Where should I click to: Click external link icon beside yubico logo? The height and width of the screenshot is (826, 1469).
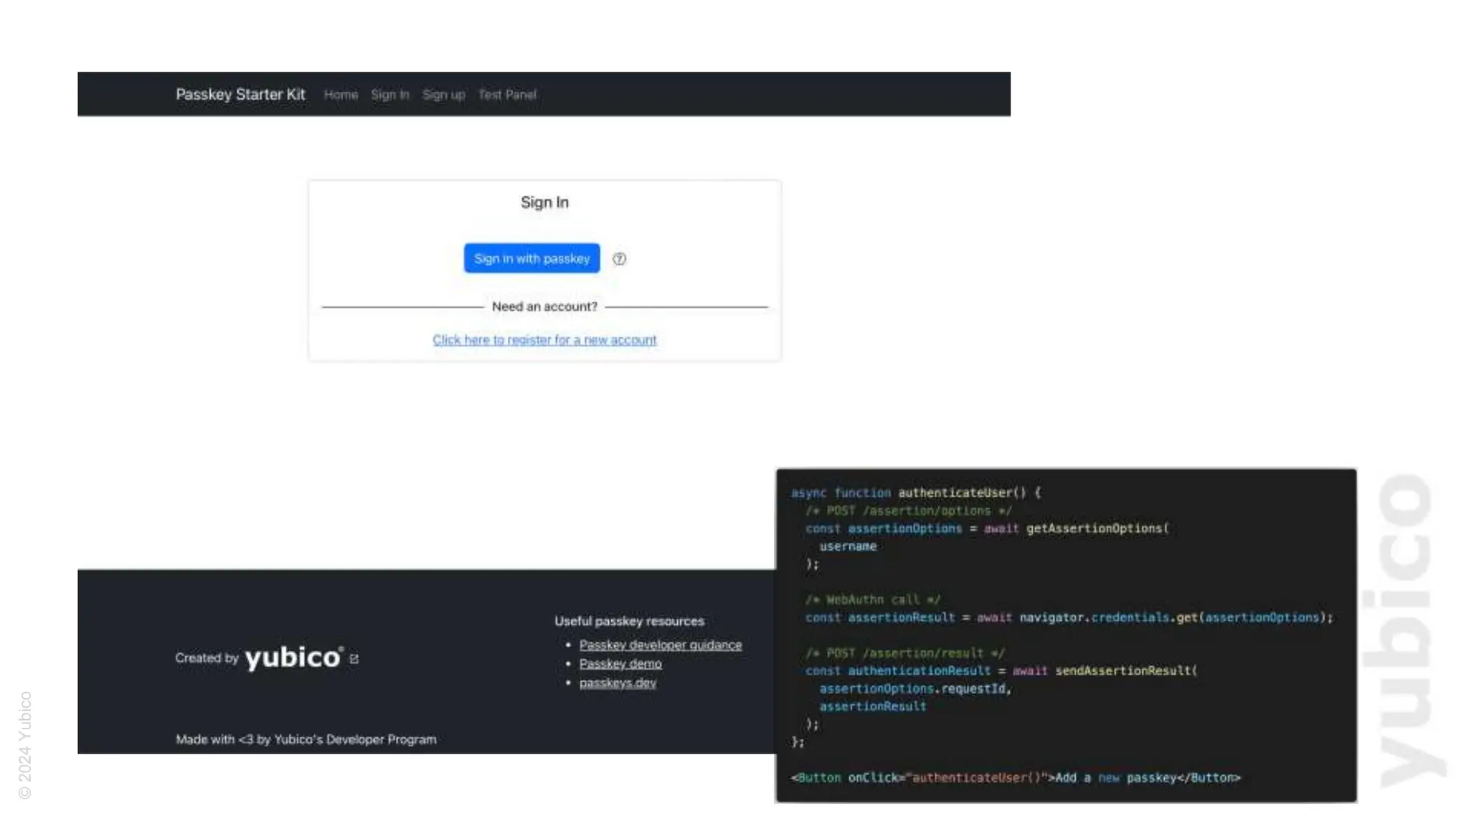pyautogui.click(x=354, y=658)
